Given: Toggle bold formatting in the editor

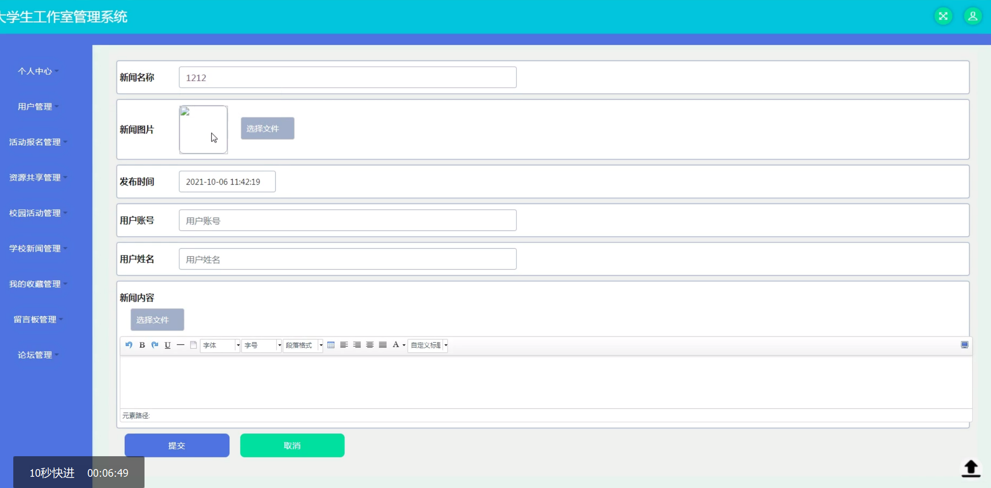Looking at the screenshot, I should (x=142, y=345).
